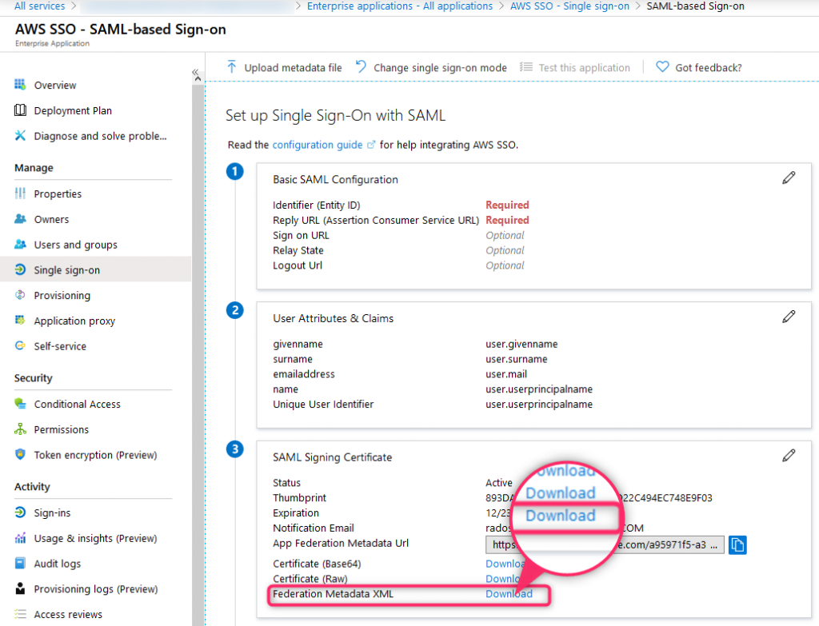The height and width of the screenshot is (626, 819).
Task: Open Deployment Plan in sidebar
Action: point(73,110)
